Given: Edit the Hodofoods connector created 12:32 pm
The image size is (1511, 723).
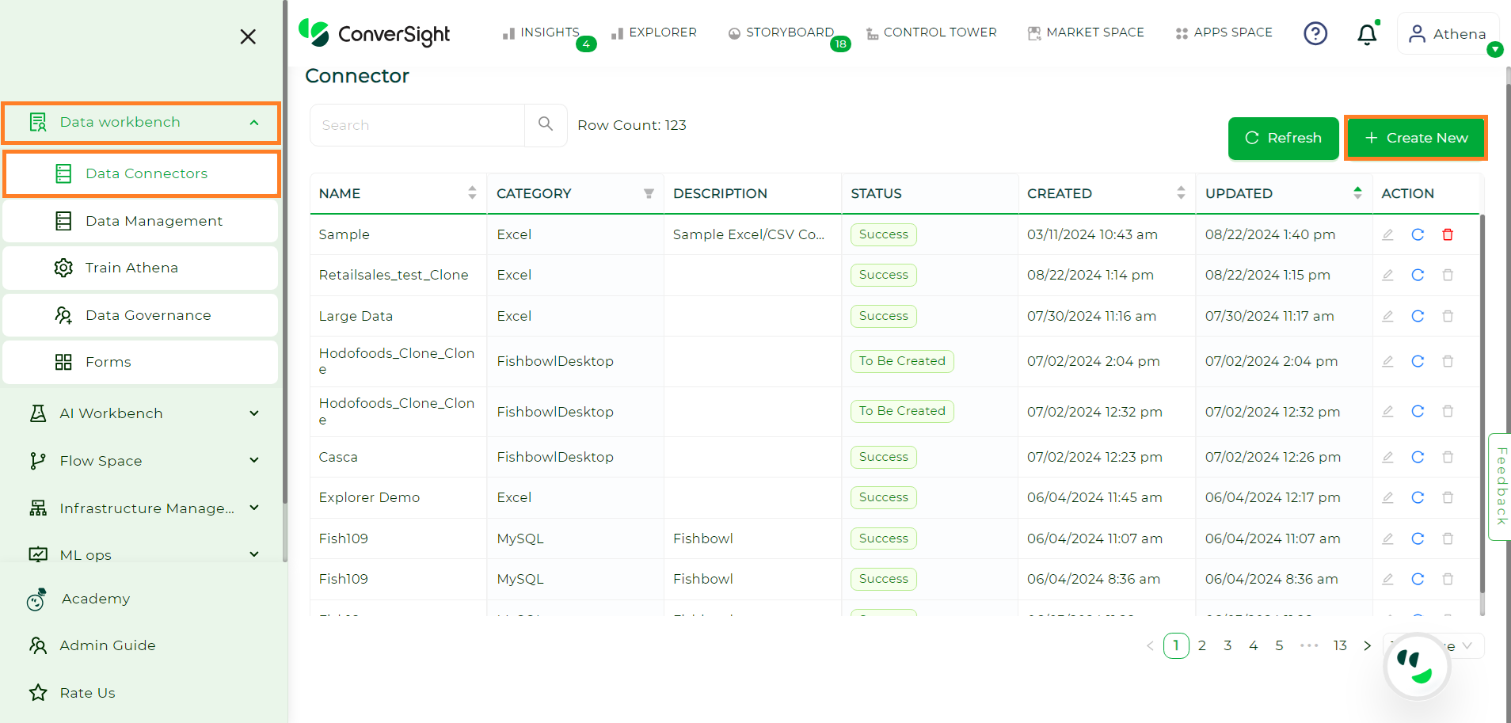Looking at the screenshot, I should [x=1387, y=411].
